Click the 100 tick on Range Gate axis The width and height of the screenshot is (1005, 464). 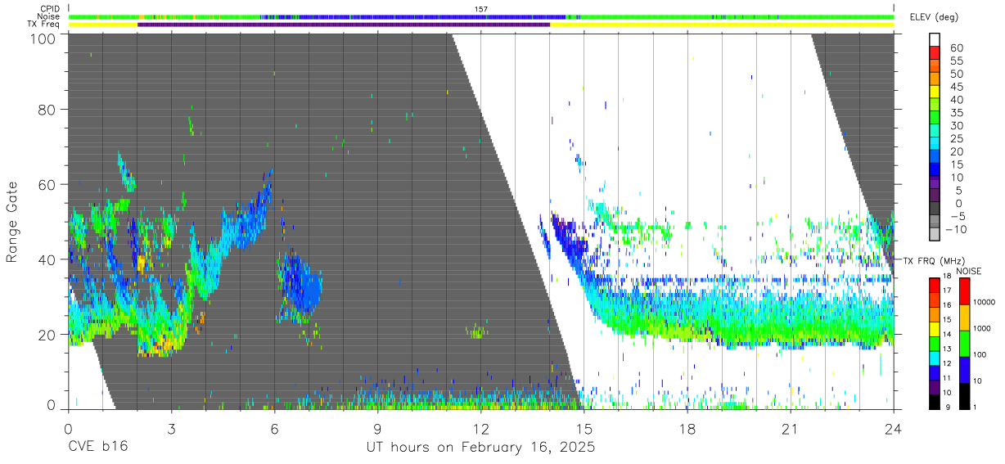pos(43,38)
